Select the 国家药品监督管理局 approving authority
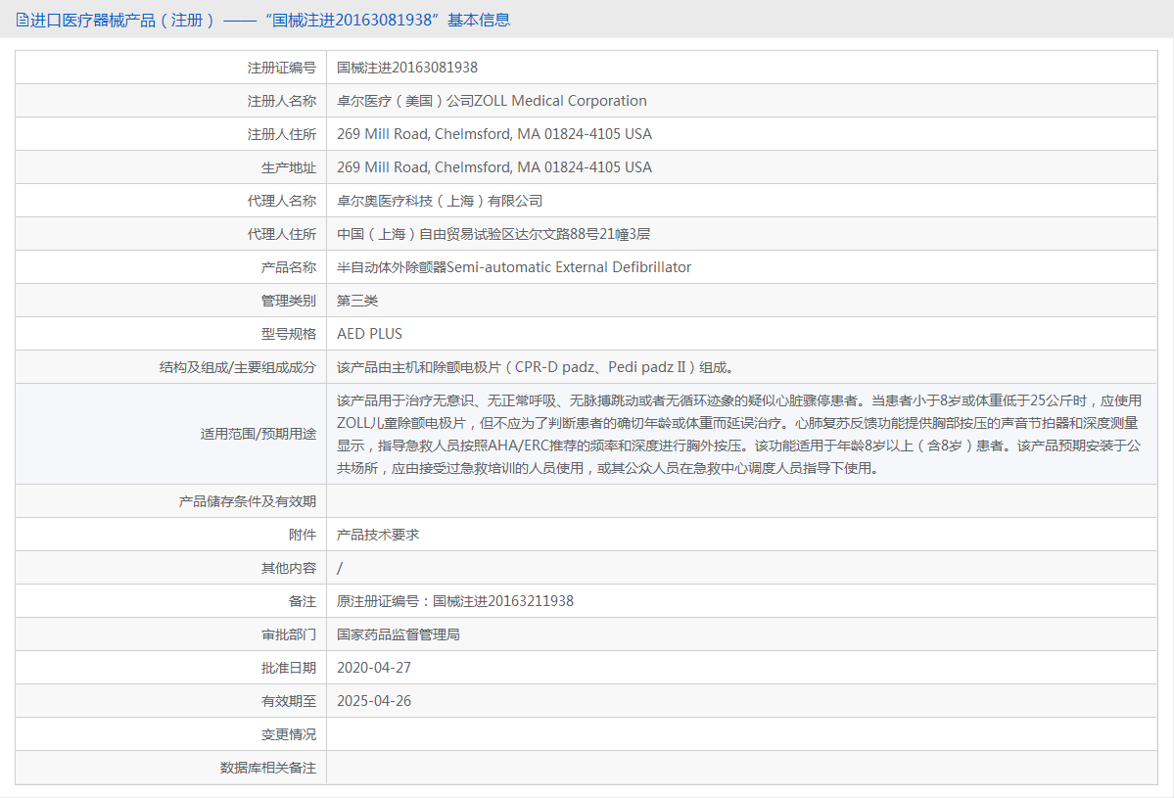This screenshot has height=798, width=1174. (399, 634)
